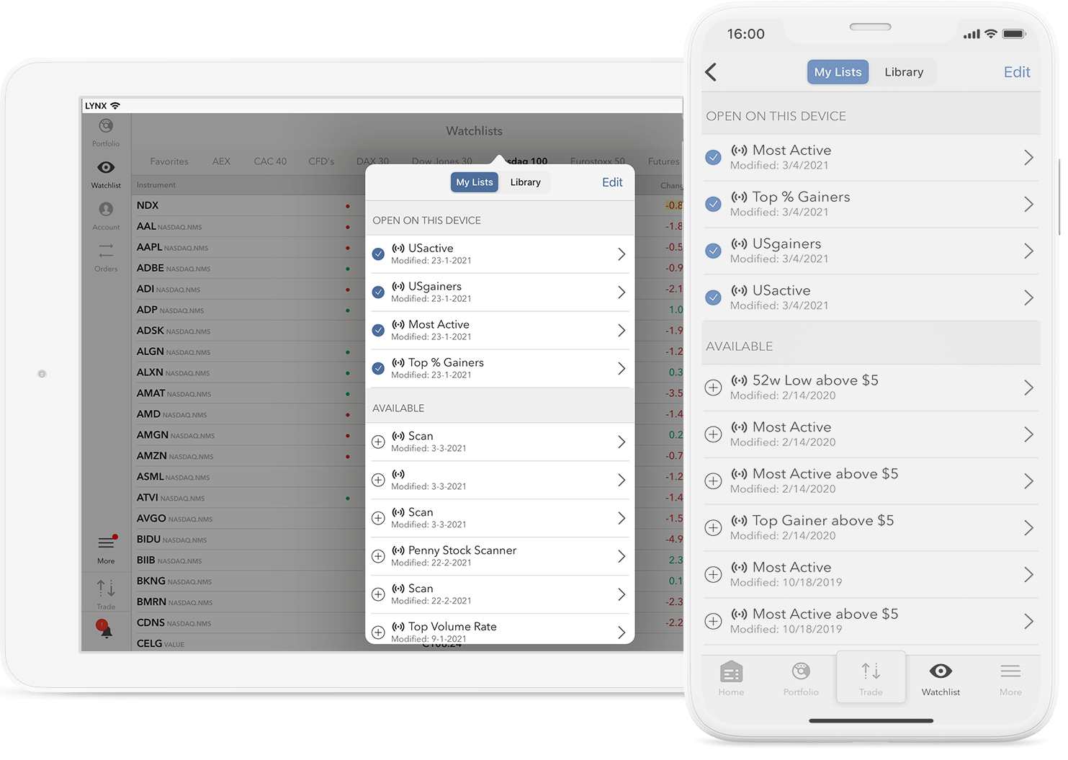The height and width of the screenshot is (760, 1068).
Task: Uncheck Most Active list on tablet
Action: [x=378, y=330]
